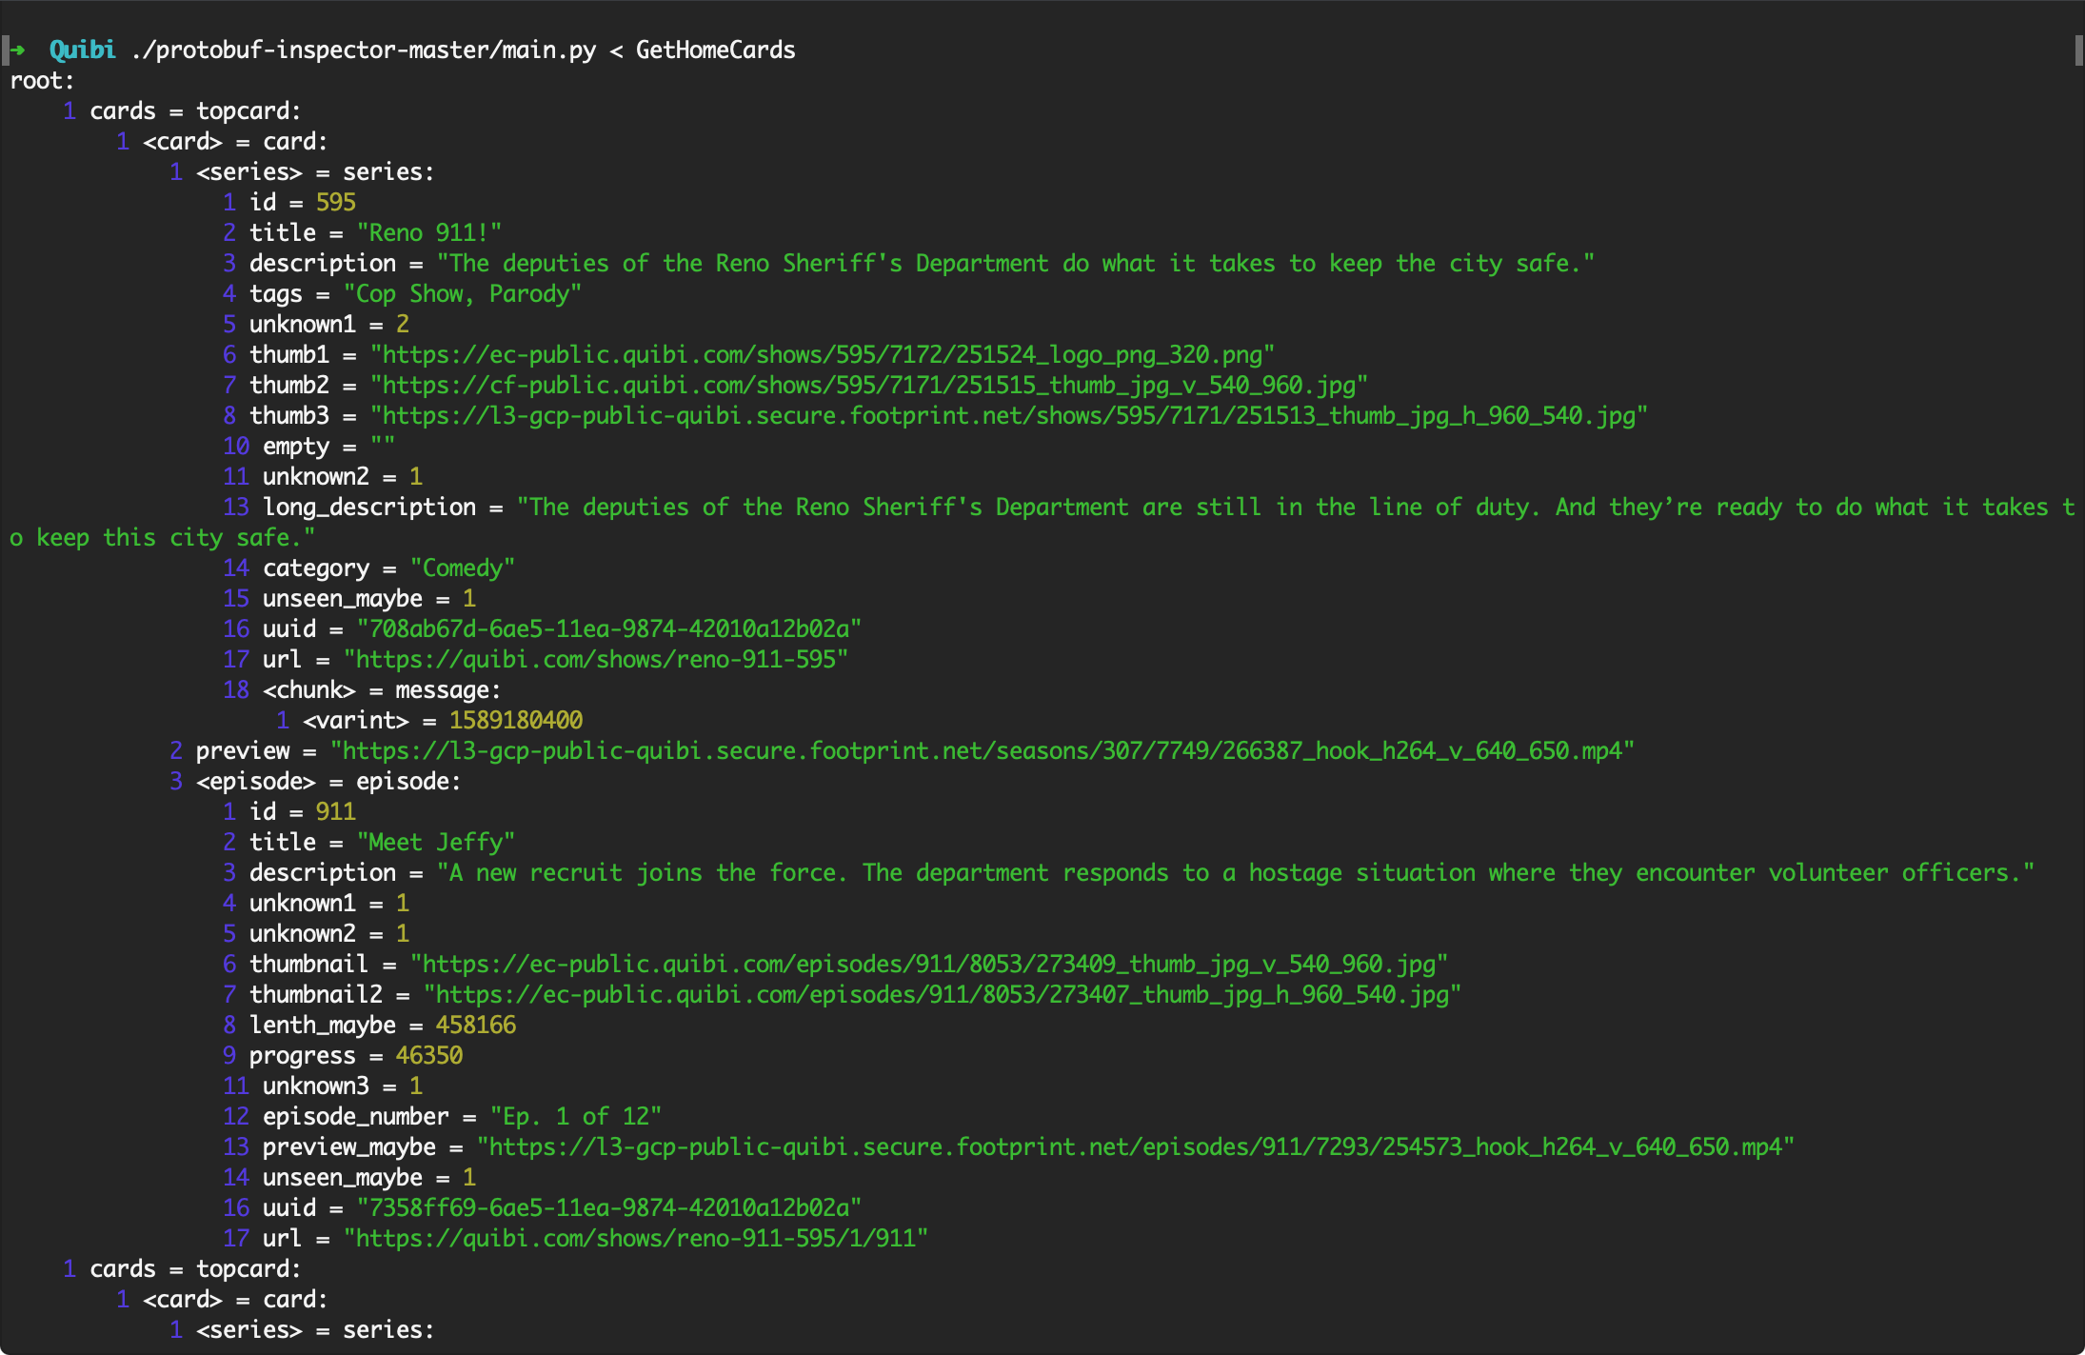
Task: Click episode id value 911
Action: (x=336, y=811)
